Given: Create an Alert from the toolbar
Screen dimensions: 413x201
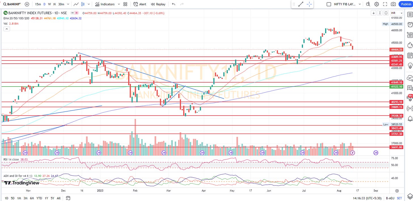Looking at the screenshot, I should 140,4.
